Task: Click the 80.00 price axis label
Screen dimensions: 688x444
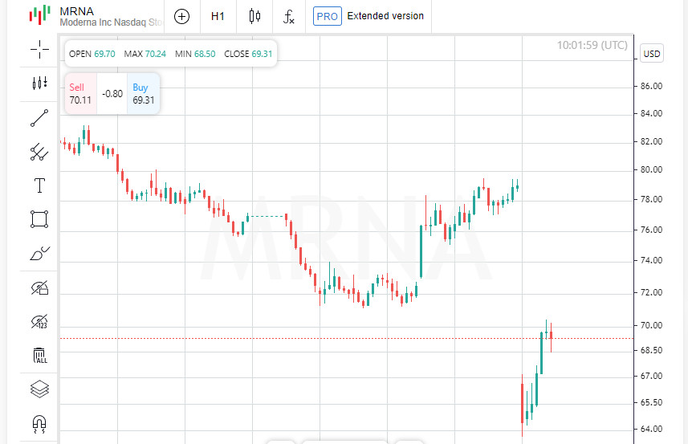Action: [x=651, y=169]
